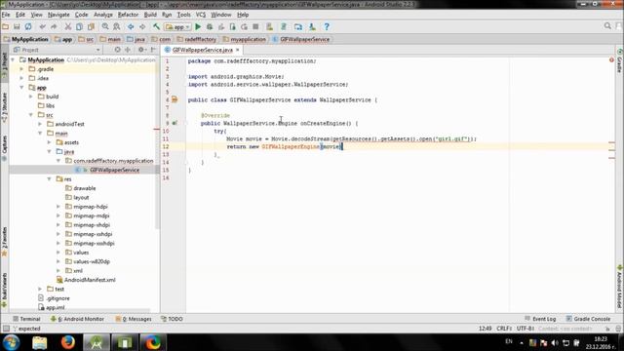
Task: Click the Firefox taskbar icon
Action: [x=68, y=342]
